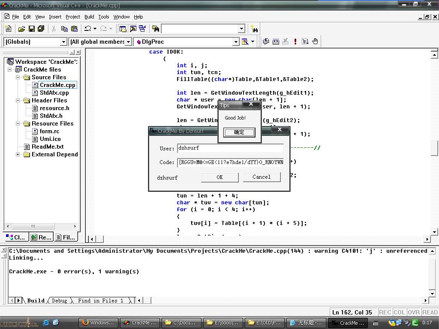The image size is (439, 329).
Task: Click the Find in Files icon
Action: pyautogui.click(x=156, y=29)
